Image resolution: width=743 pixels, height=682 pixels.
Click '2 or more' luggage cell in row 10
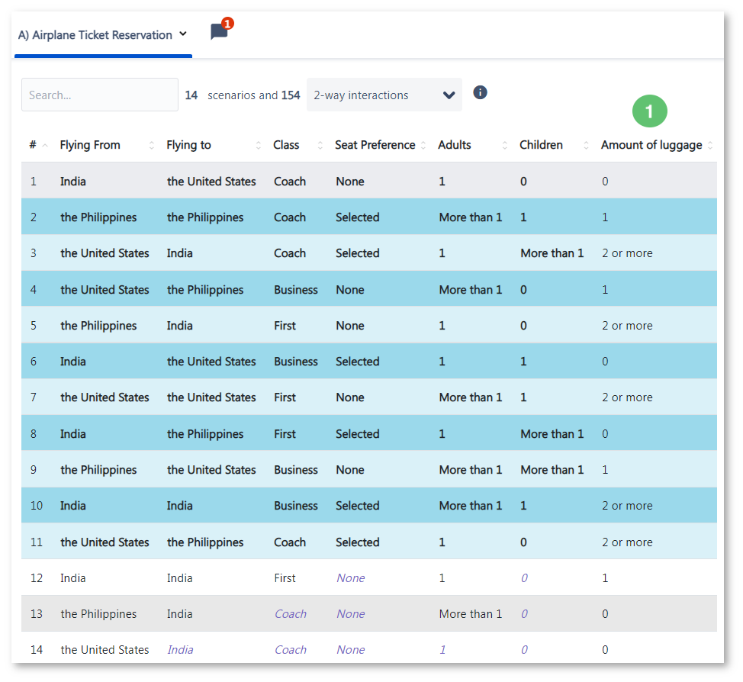[x=627, y=507]
